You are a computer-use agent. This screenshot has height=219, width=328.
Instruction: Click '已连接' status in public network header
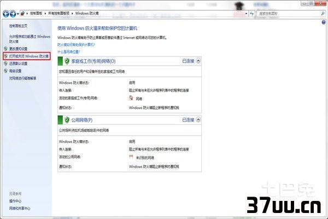pos(188,120)
